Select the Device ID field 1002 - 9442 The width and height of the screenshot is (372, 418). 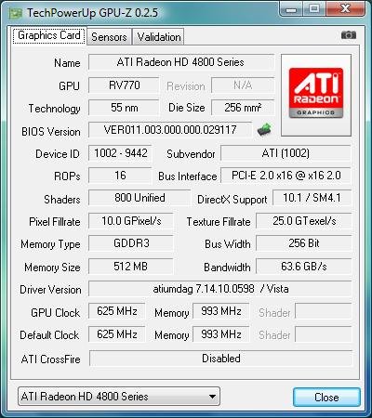click(120, 153)
